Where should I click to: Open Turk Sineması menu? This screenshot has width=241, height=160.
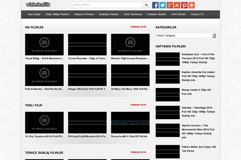[x=133, y=14]
